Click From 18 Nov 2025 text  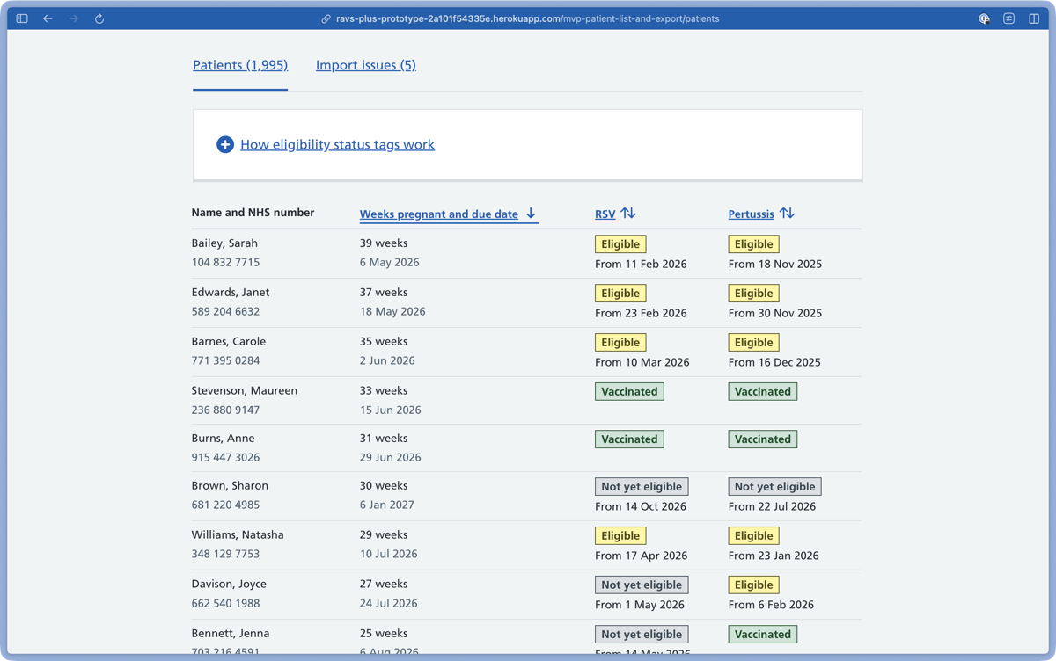coord(775,264)
